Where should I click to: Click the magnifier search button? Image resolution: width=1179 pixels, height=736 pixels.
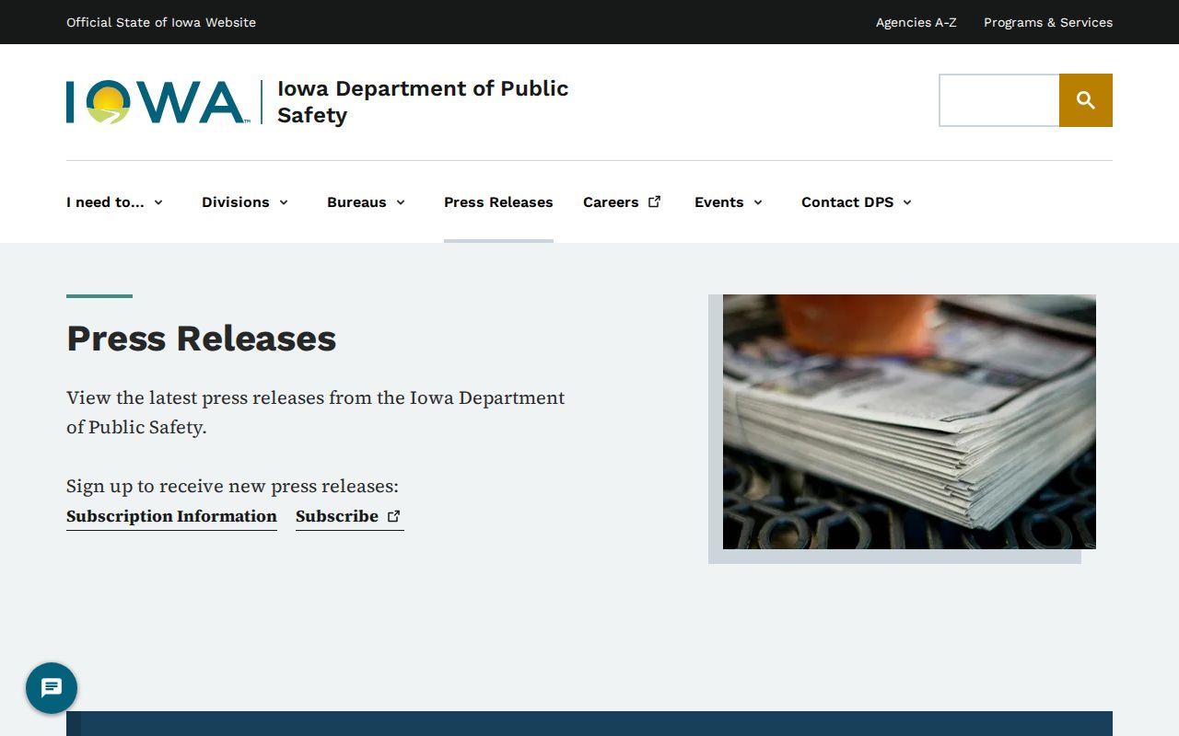(x=1086, y=100)
